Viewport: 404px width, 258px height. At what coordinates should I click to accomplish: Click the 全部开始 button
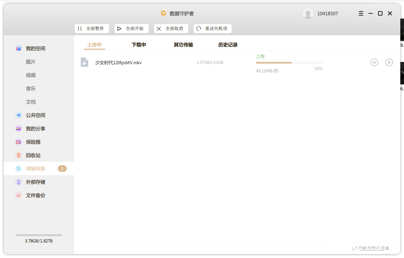131,29
